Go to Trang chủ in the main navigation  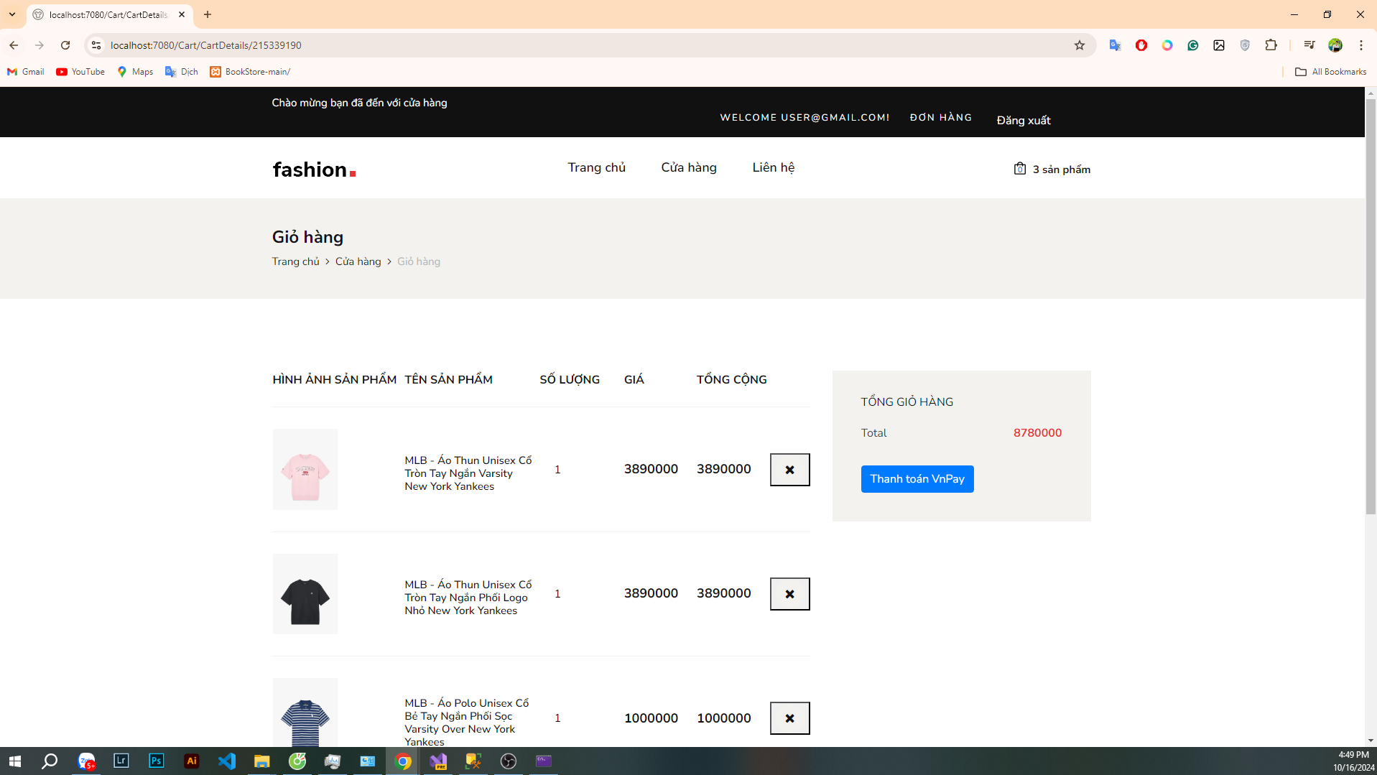pyautogui.click(x=596, y=167)
